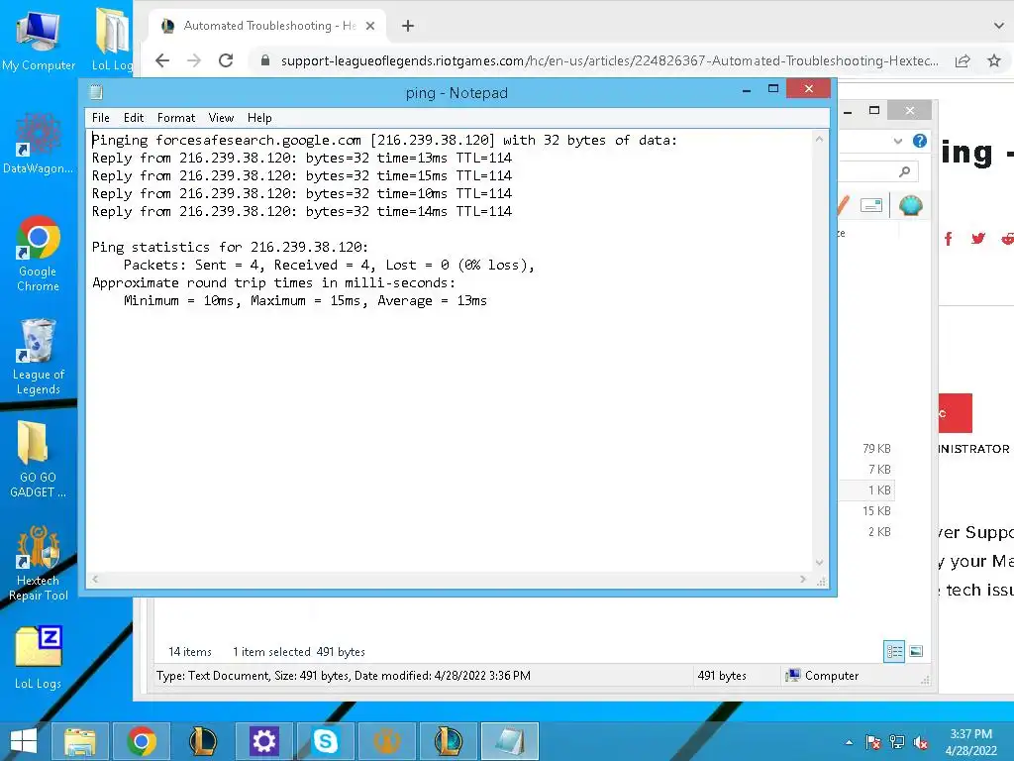Expand the File Explorer ribbon chevron

[x=897, y=141]
